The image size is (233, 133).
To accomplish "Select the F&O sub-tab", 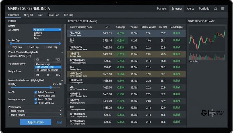I will (x=40, y=15).
